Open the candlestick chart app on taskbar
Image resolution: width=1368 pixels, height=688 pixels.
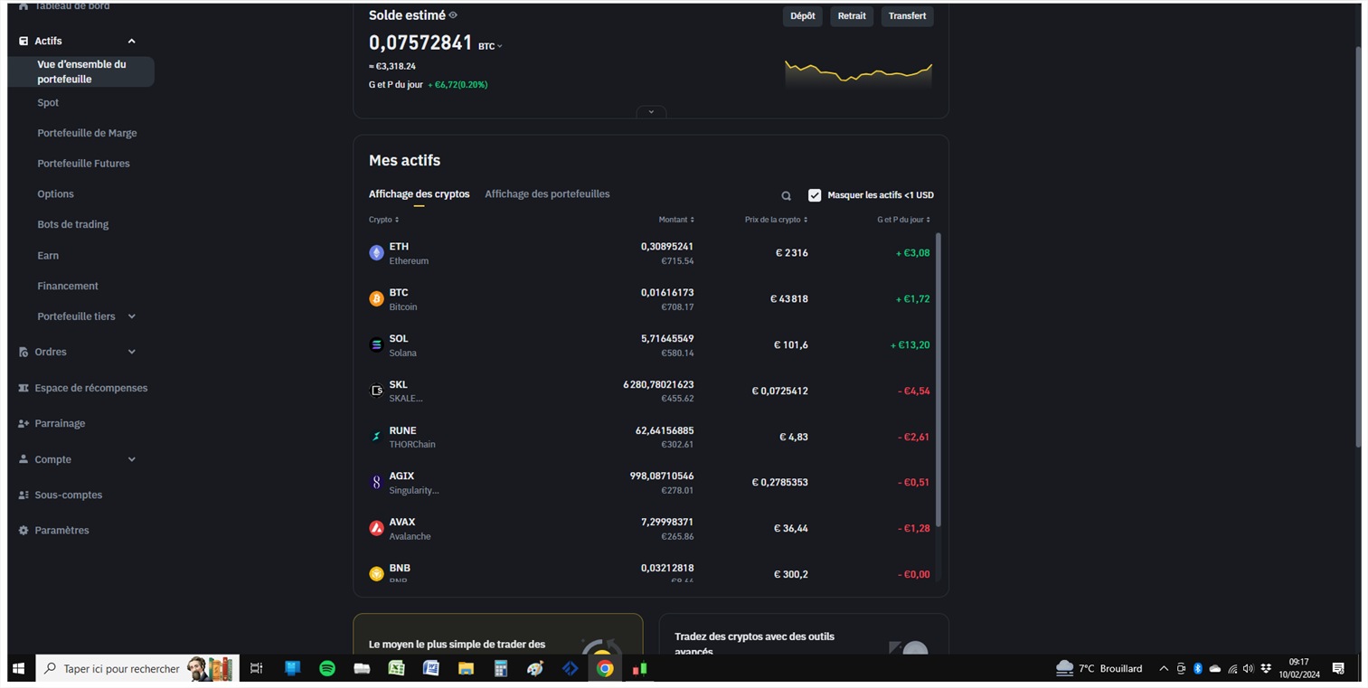click(640, 669)
